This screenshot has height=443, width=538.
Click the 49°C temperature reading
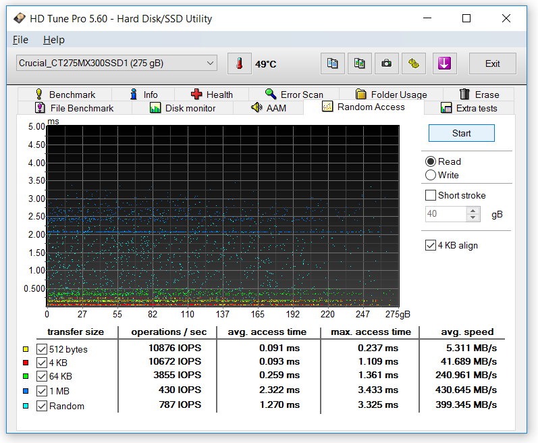265,64
